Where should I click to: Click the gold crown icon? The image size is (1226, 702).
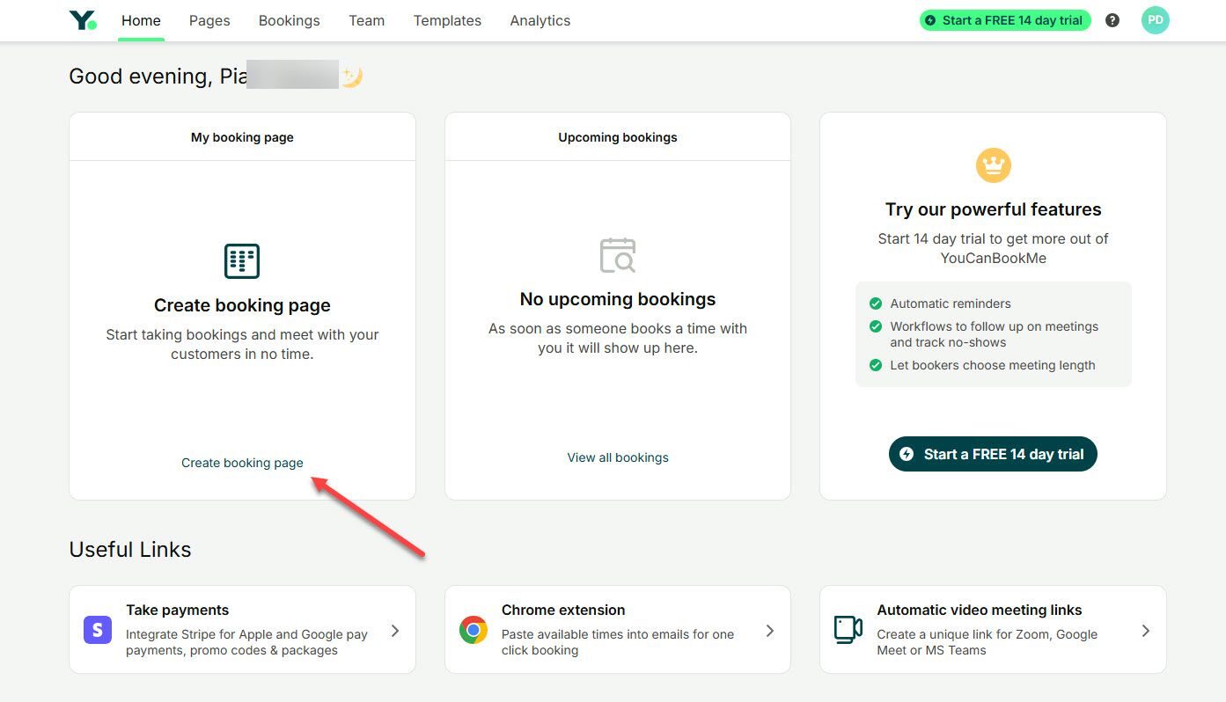(993, 165)
